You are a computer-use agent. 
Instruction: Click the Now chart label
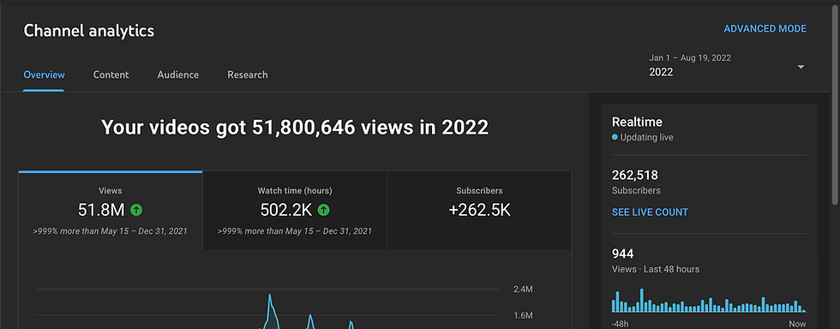click(x=797, y=324)
